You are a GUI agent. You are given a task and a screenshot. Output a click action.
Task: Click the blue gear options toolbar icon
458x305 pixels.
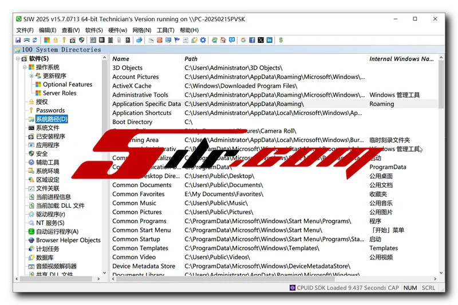click(203, 40)
